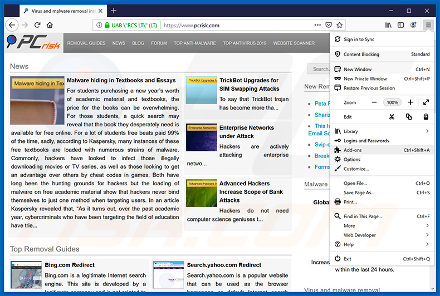The height and width of the screenshot is (296, 440).
Task: Open the hamburger application menu button
Action: 428,25
